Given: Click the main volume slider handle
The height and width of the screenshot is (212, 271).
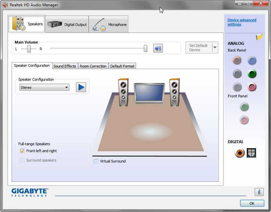Looking at the screenshot, I should [x=145, y=48].
